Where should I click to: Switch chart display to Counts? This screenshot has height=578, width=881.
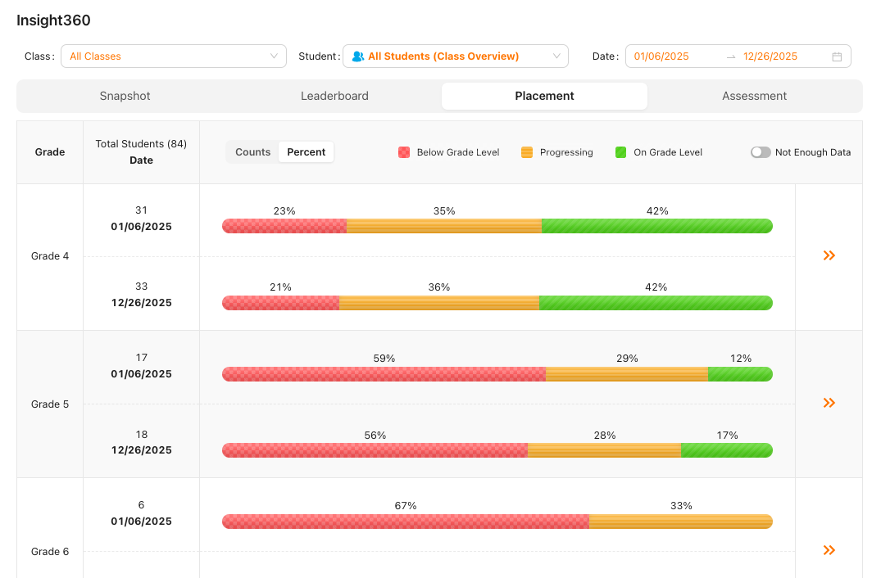[x=252, y=152]
